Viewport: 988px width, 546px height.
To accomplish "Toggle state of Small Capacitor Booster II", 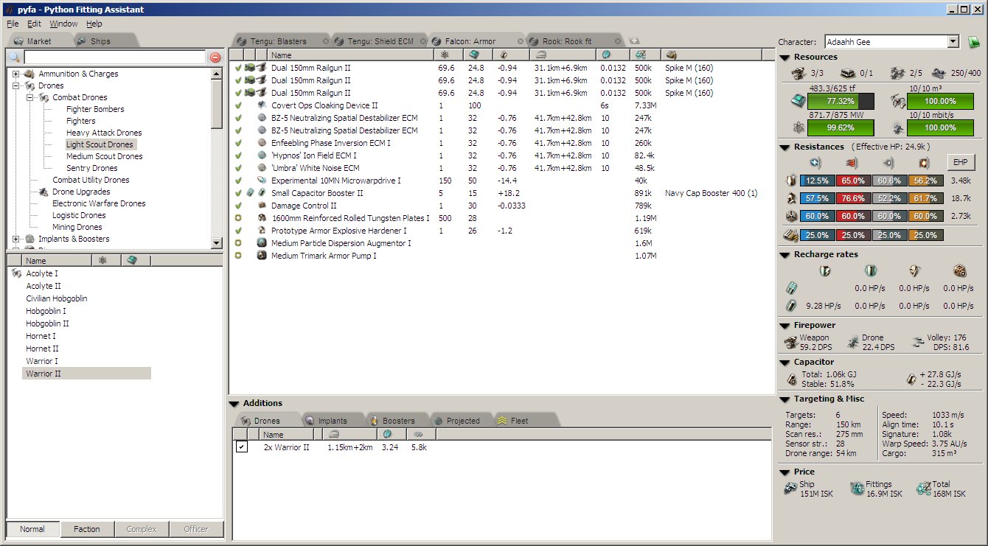I will coord(238,193).
